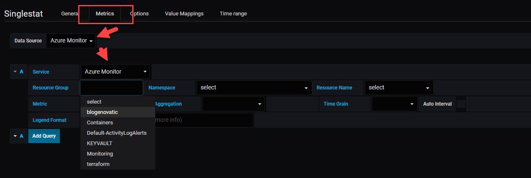The height and width of the screenshot is (178, 531).
Task: Click the Service label
Action: coord(41,72)
